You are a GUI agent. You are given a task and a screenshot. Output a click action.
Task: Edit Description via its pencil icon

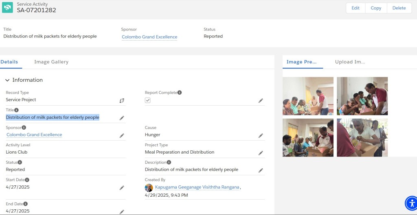click(x=261, y=170)
